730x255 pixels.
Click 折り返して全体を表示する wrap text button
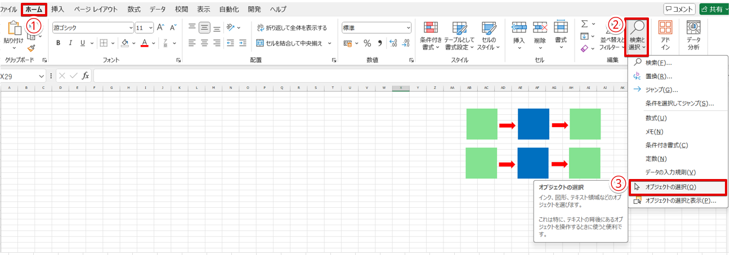tap(292, 27)
